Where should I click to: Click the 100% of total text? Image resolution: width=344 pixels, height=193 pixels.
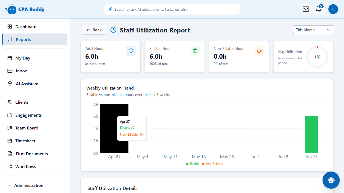coord(159,64)
